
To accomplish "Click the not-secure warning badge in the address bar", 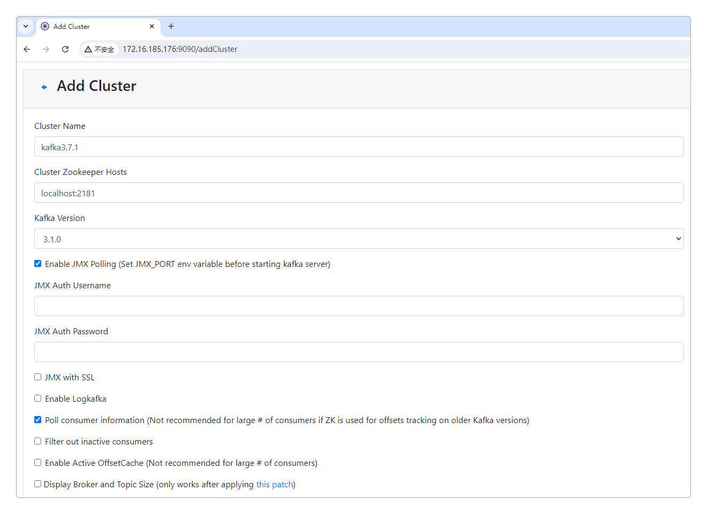I will [99, 49].
